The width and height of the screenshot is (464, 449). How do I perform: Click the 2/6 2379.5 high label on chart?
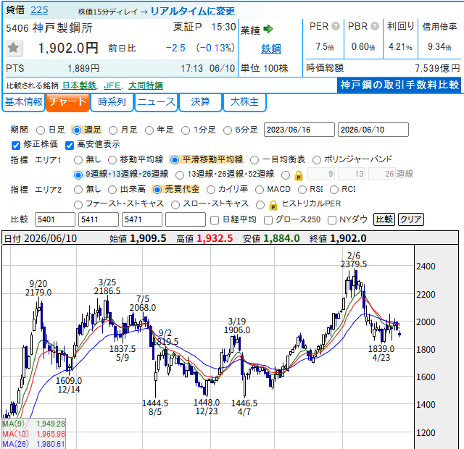(x=354, y=260)
